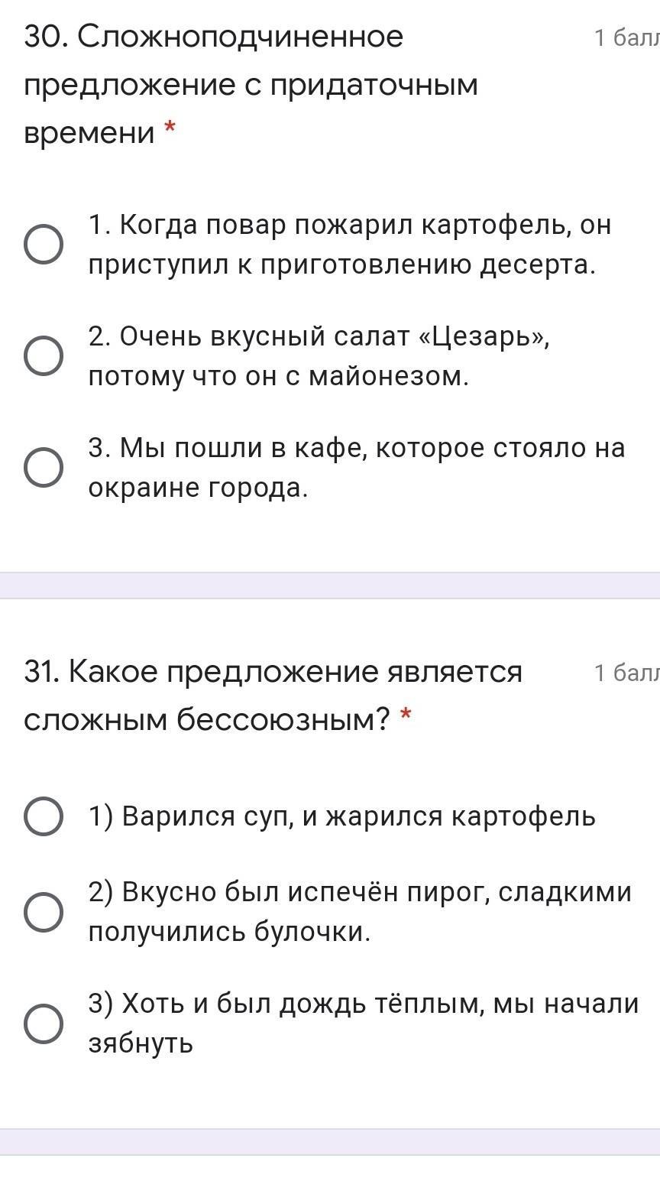Viewport: 660px width, 1181px height.
Task: Click the label «сладкими получились булочки»
Action: coord(360,912)
